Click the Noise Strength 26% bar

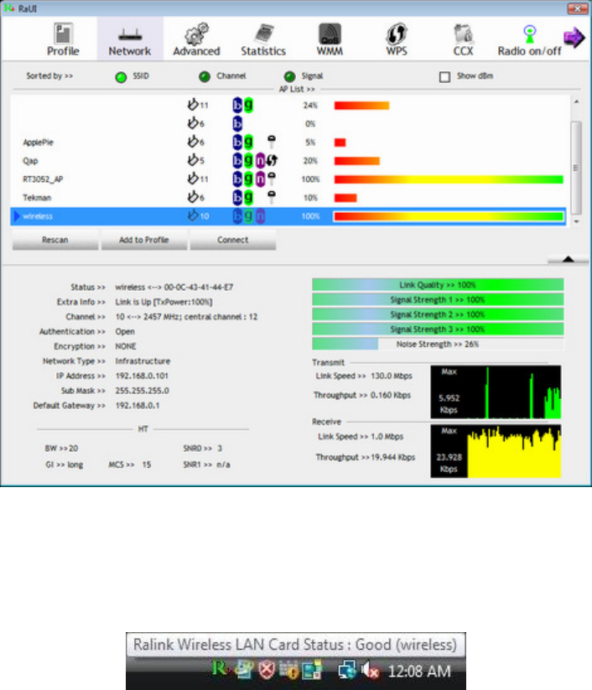click(x=438, y=344)
